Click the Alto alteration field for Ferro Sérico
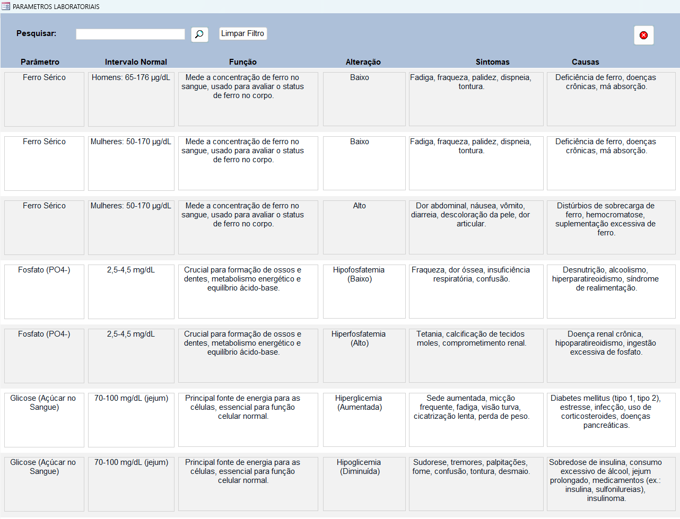The height and width of the screenshot is (519, 680). pos(364,227)
